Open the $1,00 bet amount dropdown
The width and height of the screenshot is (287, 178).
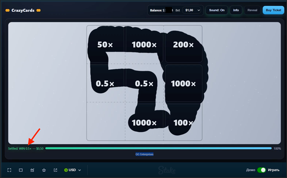coord(193,10)
